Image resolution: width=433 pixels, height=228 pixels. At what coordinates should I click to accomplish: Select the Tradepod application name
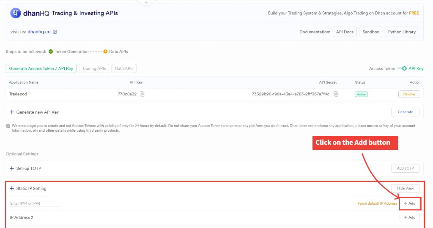(18, 94)
